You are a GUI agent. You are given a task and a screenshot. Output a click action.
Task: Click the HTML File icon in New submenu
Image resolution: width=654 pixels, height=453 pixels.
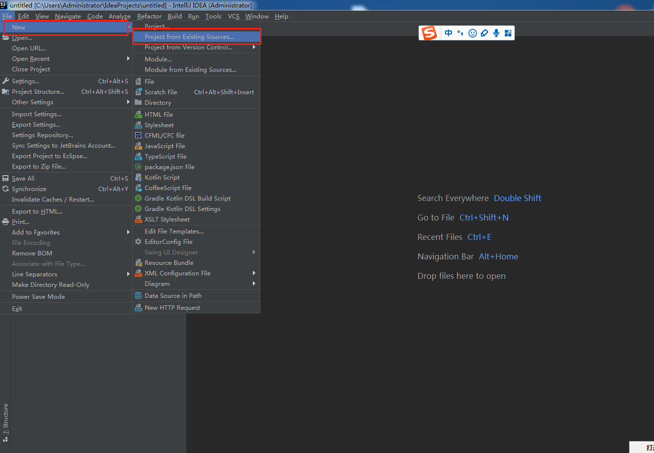[138, 115]
